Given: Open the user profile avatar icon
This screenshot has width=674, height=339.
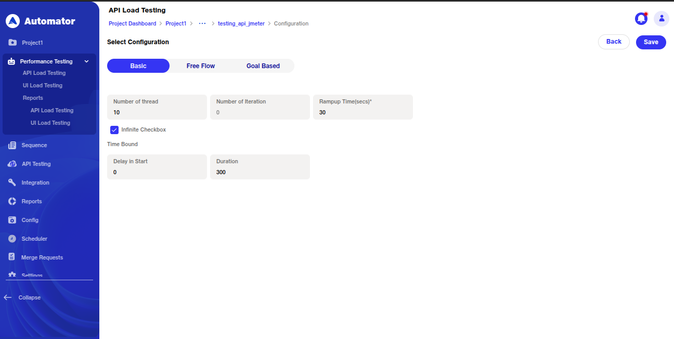Looking at the screenshot, I should pyautogui.click(x=662, y=19).
